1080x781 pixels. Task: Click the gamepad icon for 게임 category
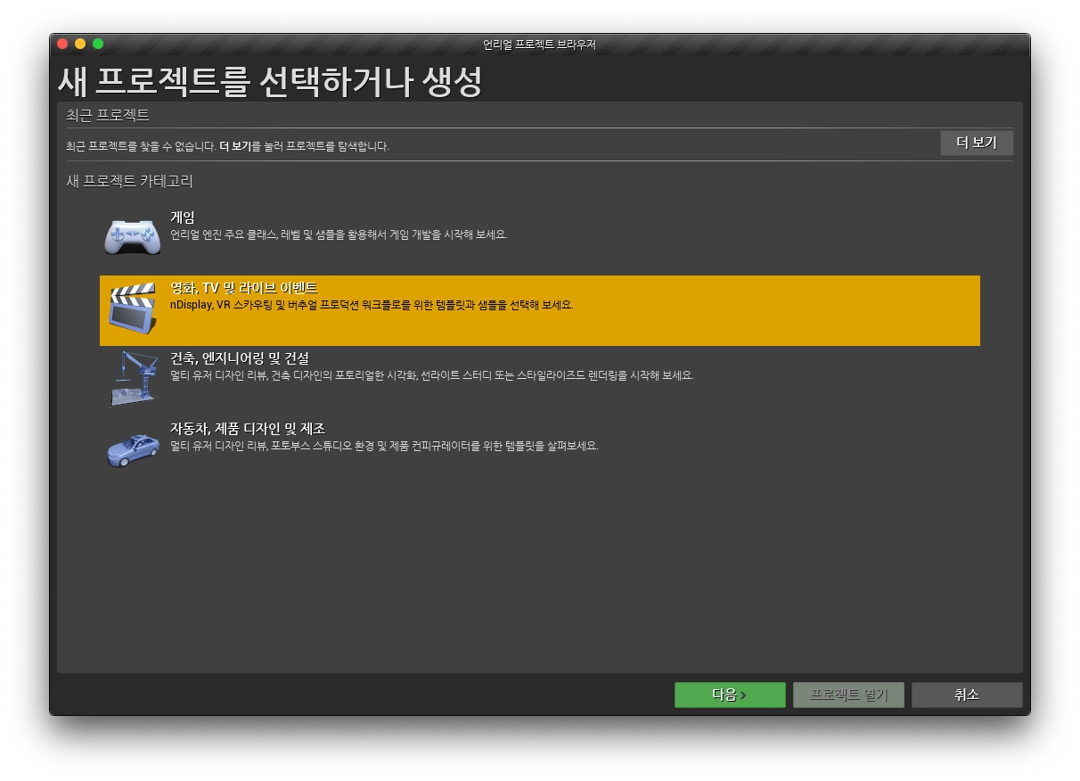[134, 236]
